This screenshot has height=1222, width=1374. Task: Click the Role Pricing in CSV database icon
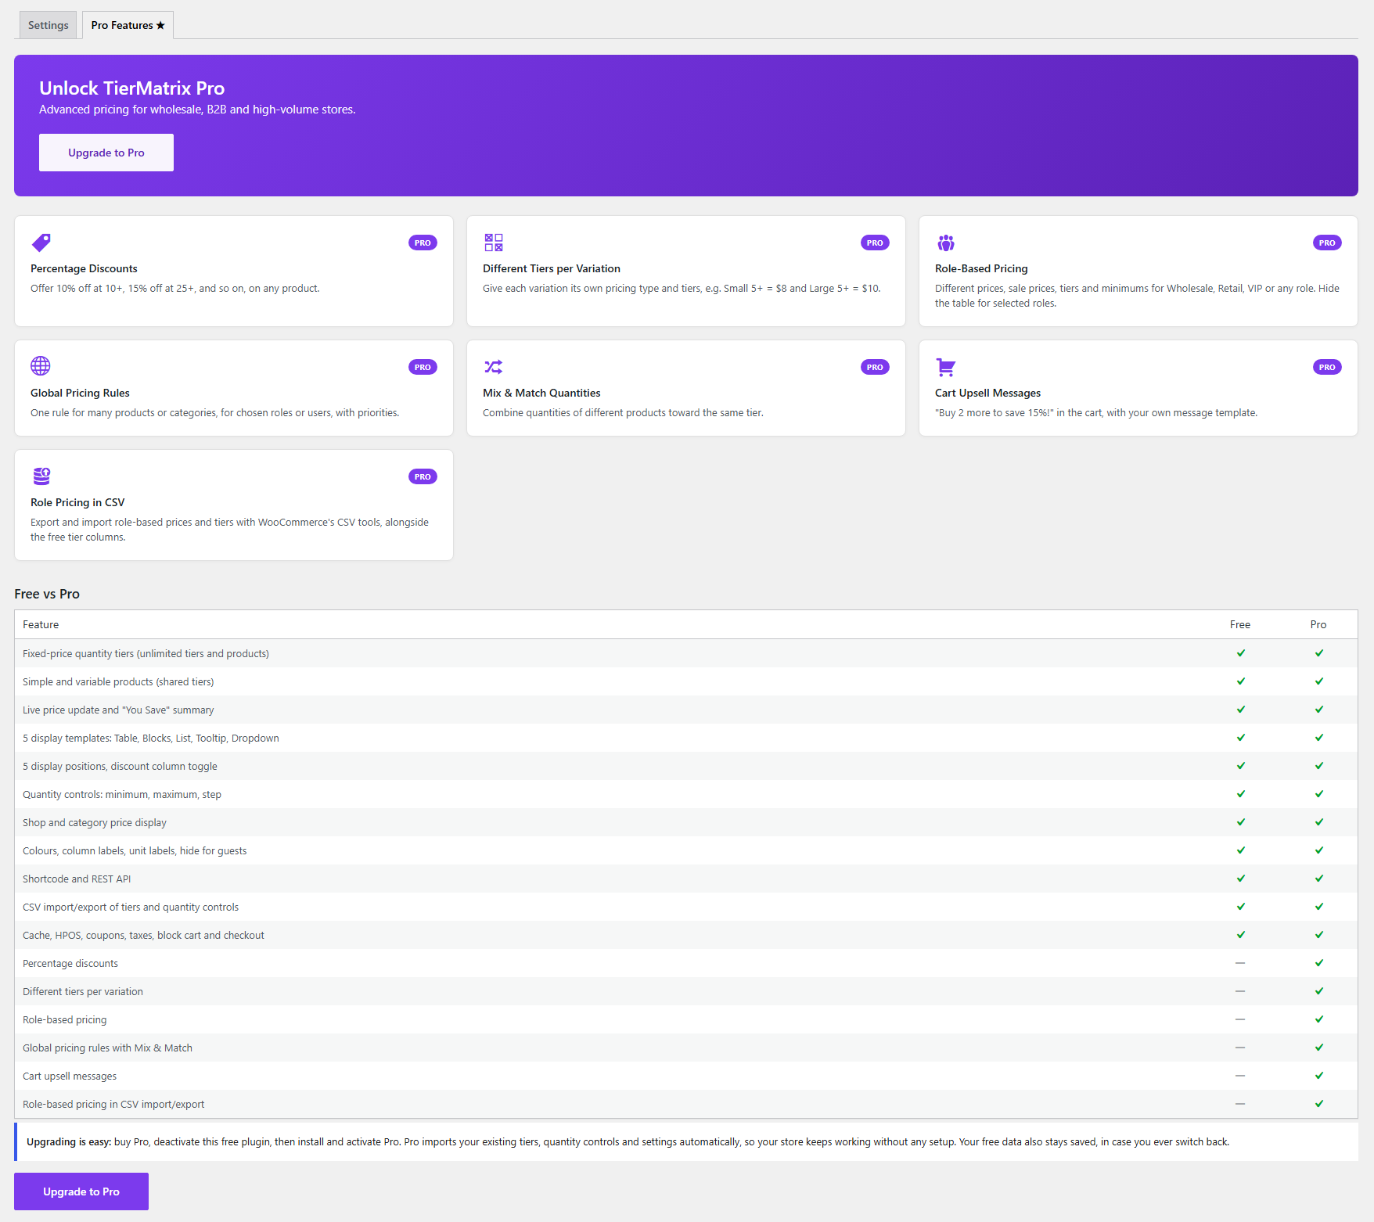(41, 476)
